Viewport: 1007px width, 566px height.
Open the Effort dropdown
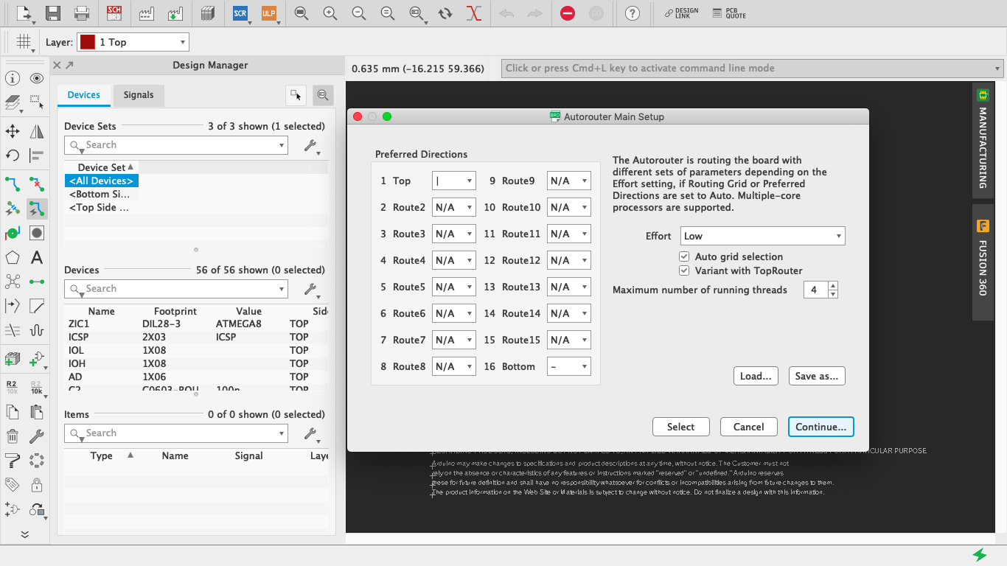[763, 236]
